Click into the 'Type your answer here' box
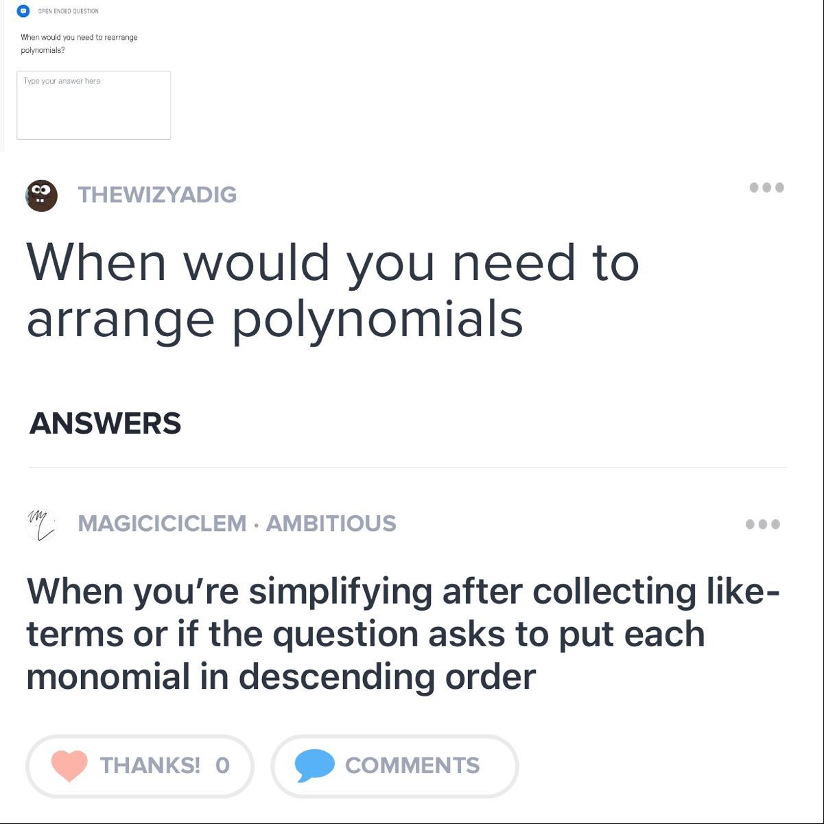The image size is (824, 824). click(94, 105)
